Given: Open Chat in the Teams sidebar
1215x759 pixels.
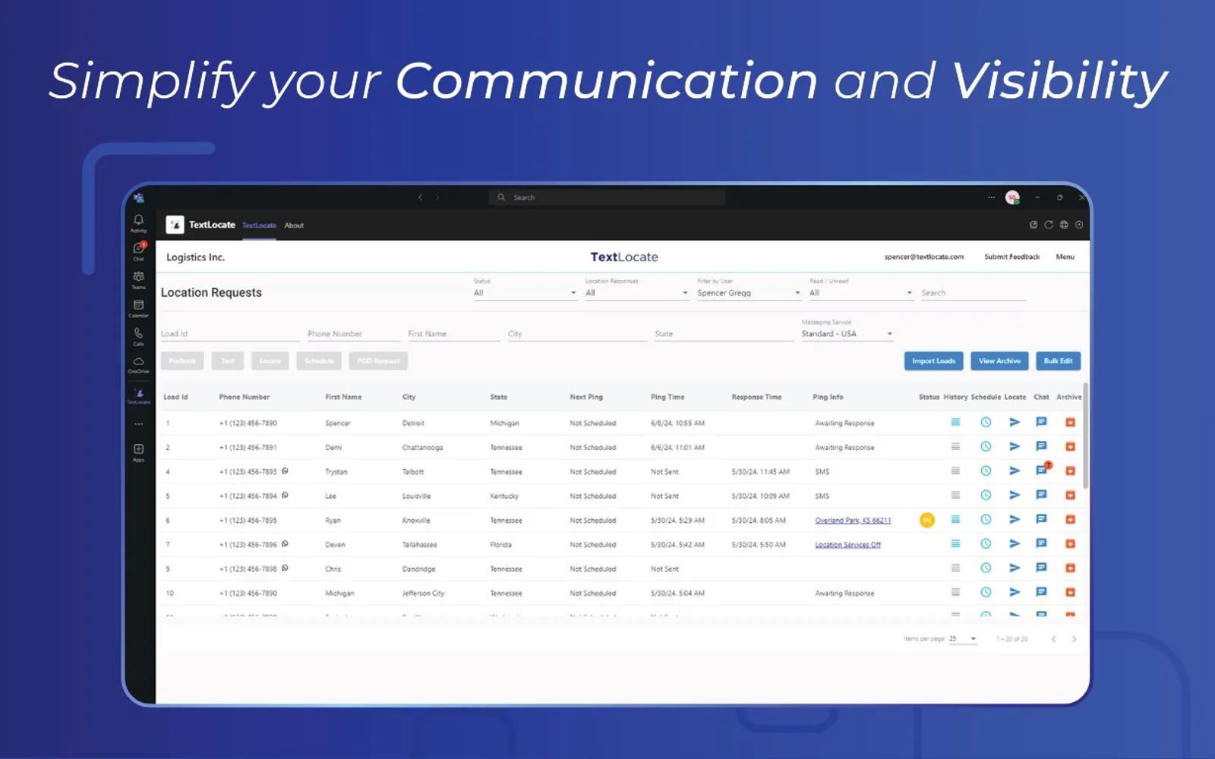Looking at the screenshot, I should [x=138, y=251].
